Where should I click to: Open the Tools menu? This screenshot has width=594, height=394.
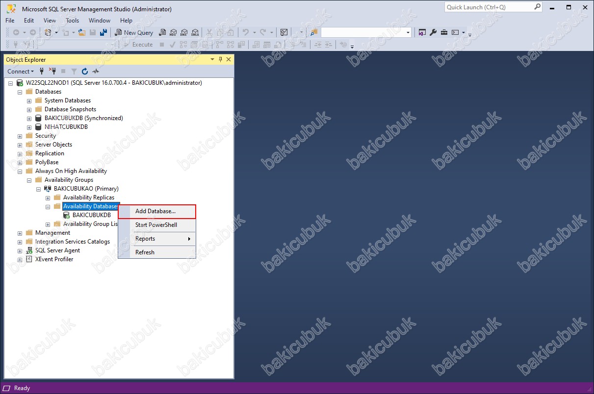point(72,20)
